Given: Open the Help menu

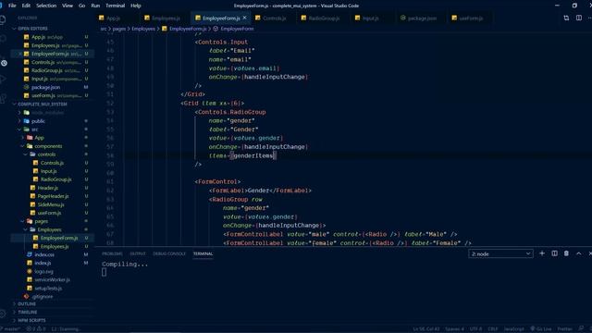Looking at the screenshot, I should (136, 6).
